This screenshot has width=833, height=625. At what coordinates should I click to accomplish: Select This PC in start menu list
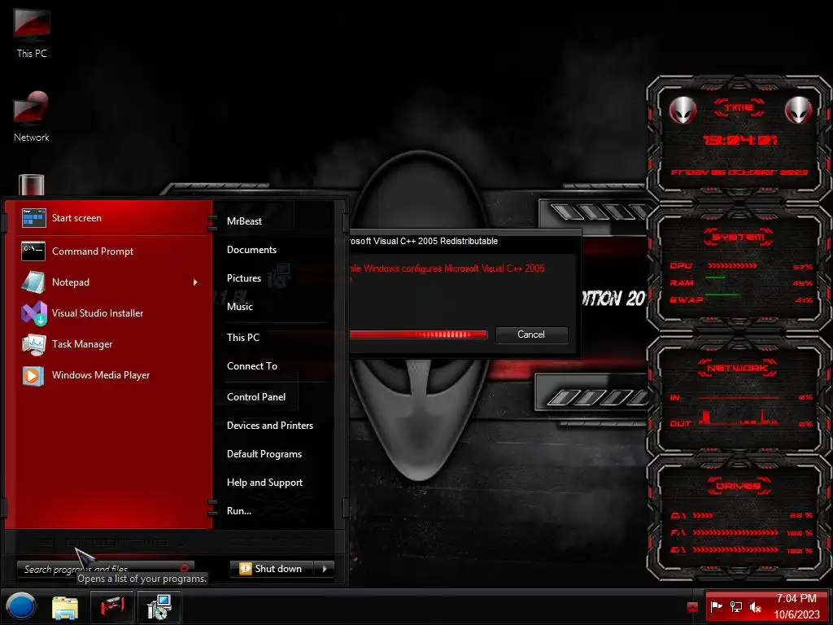pos(243,338)
